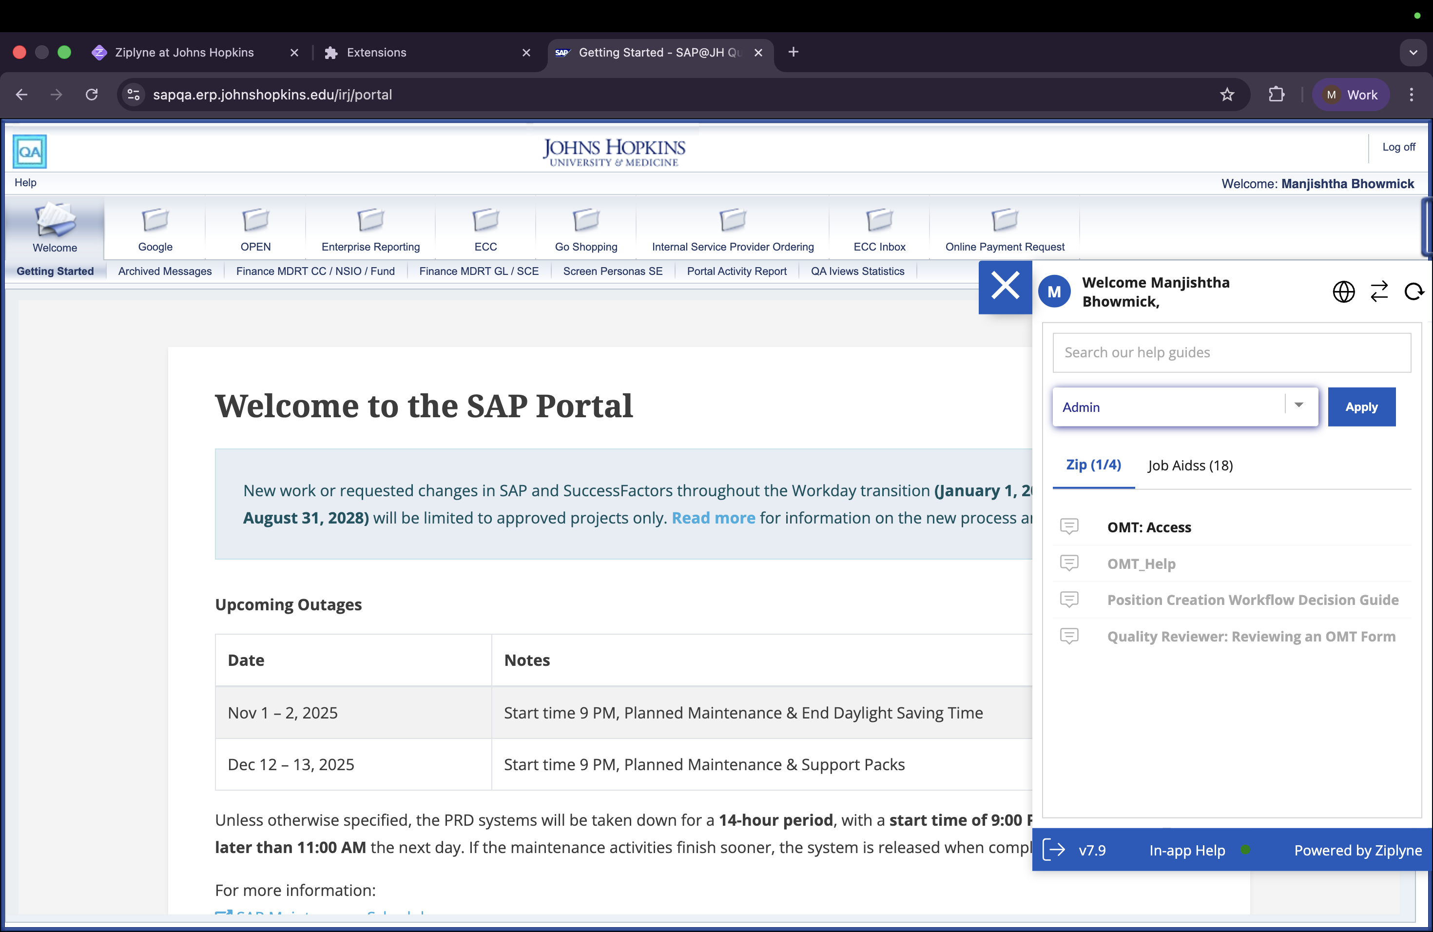This screenshot has height=932, width=1433.
Task: Click the QA logo icon
Action: [30, 152]
